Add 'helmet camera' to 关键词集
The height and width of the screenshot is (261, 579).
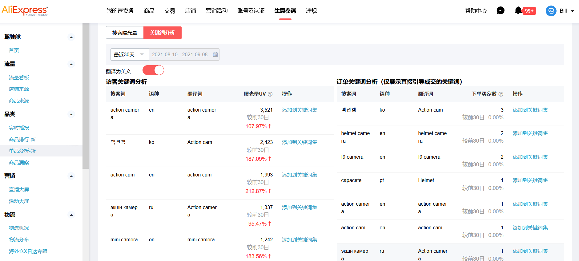[x=530, y=133]
